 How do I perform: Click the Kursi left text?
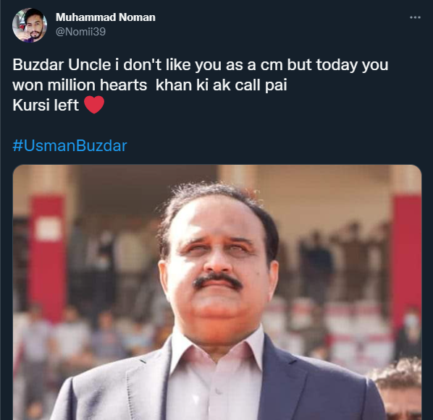tap(46, 105)
